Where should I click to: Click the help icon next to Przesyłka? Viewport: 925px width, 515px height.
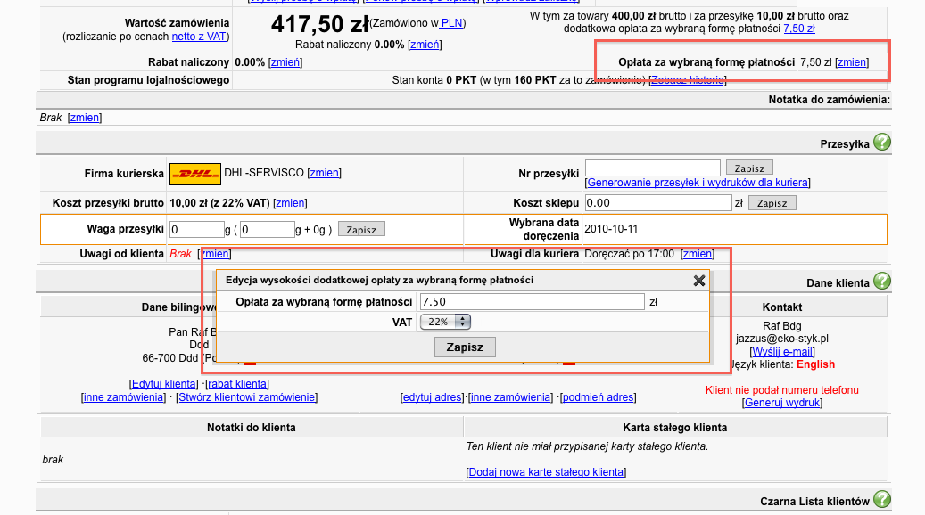click(x=881, y=143)
